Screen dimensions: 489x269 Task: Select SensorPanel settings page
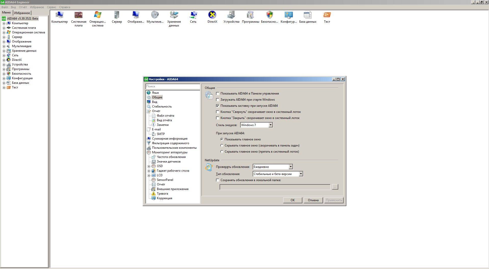[x=165, y=180]
